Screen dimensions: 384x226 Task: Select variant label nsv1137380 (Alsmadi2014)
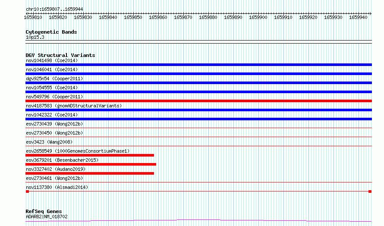pyautogui.click(x=57, y=187)
